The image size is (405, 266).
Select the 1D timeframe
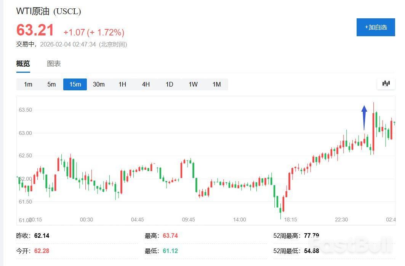169,84
